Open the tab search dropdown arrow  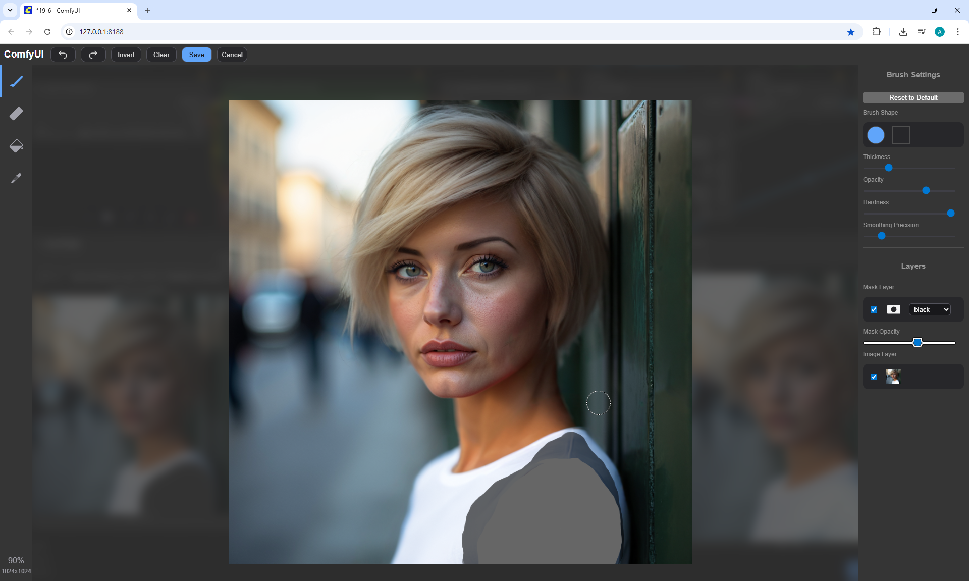[x=10, y=10]
